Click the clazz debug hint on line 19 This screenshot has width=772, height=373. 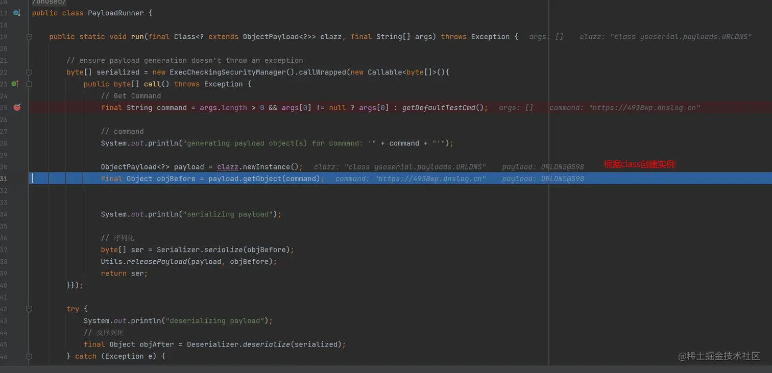pos(666,37)
